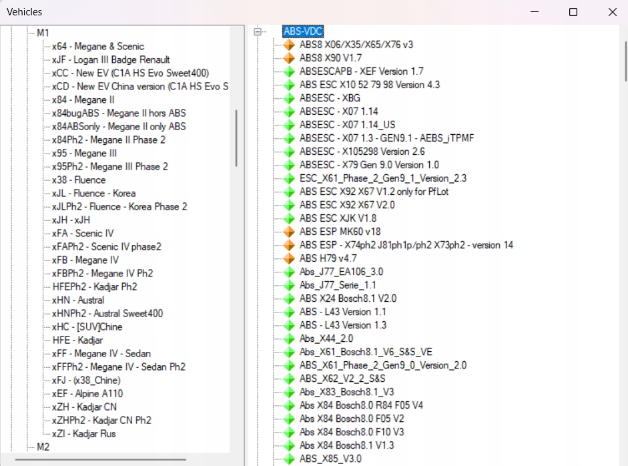This screenshot has height=466, width=628.
Task: Click the green icon beside ABS X24 Bosch8.1 V2.0
Action: (289, 298)
